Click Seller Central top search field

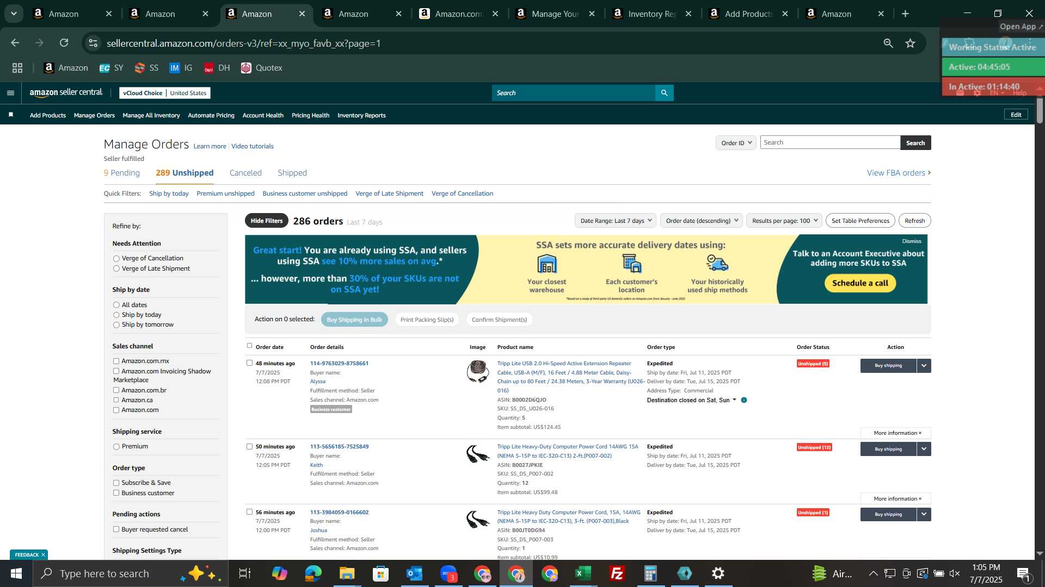[574, 93]
